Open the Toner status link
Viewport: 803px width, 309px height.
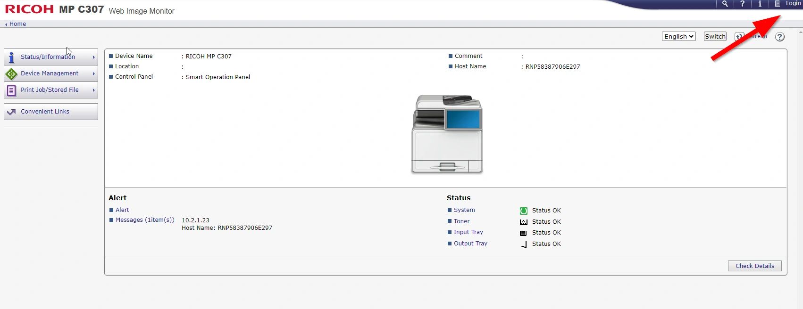click(461, 221)
